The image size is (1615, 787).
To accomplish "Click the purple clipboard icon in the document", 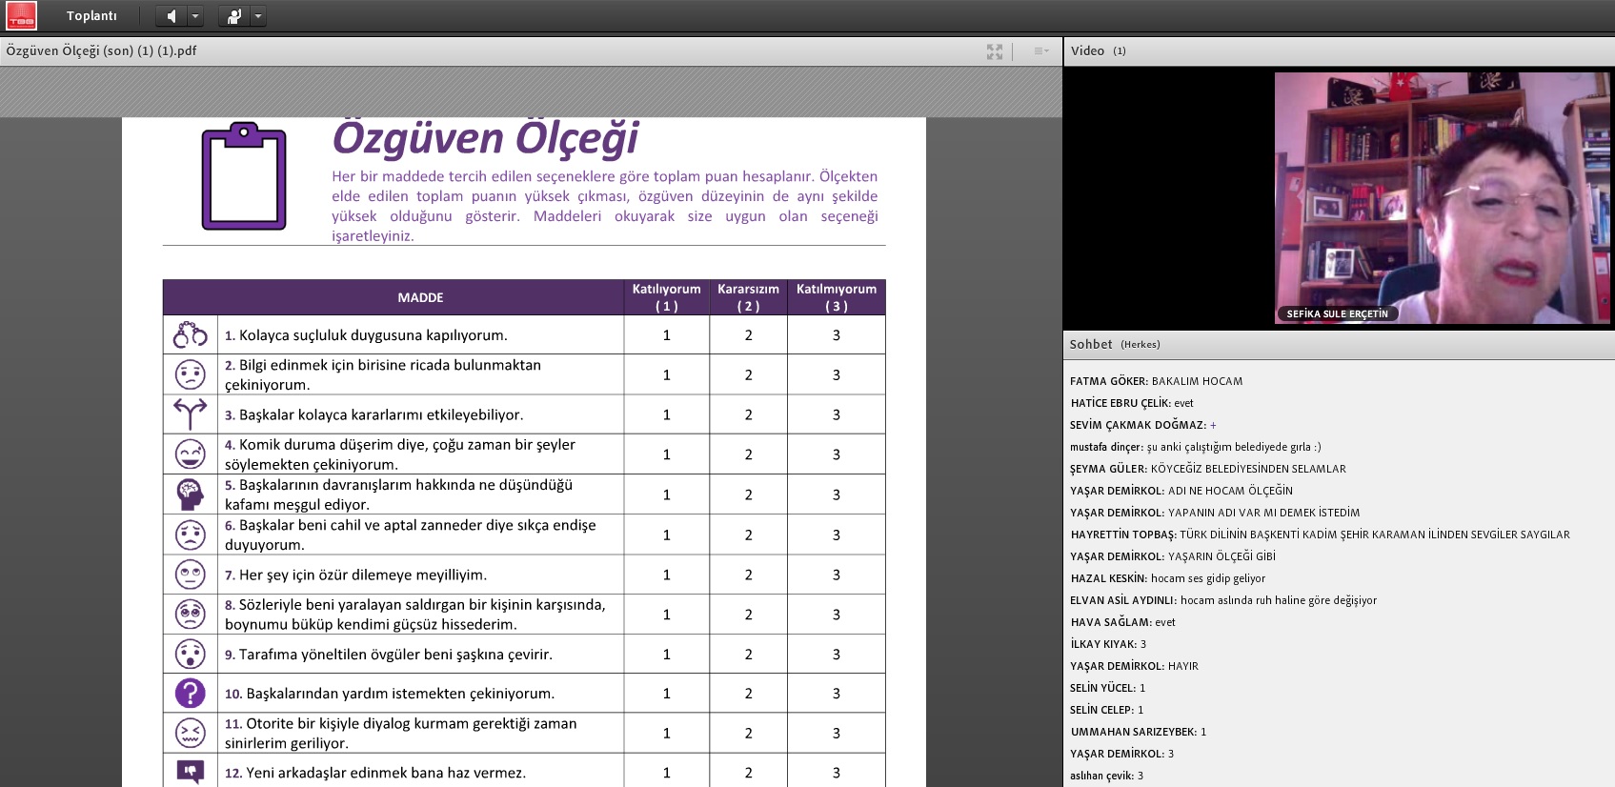I will [x=244, y=176].
